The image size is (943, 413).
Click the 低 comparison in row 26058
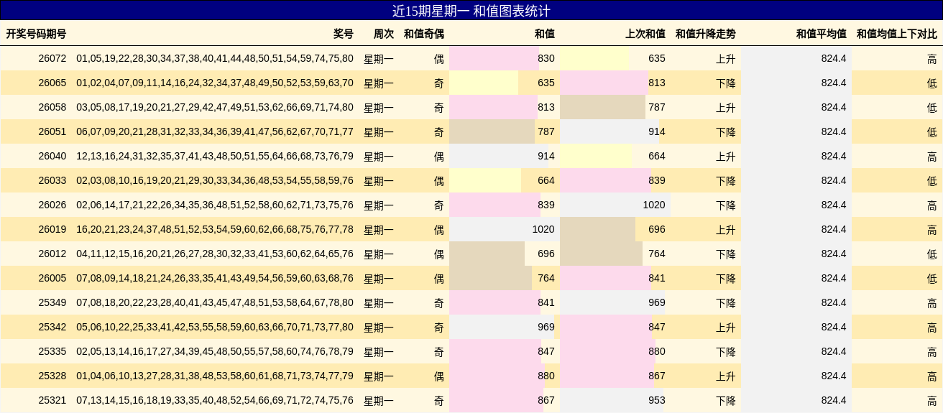(932, 107)
